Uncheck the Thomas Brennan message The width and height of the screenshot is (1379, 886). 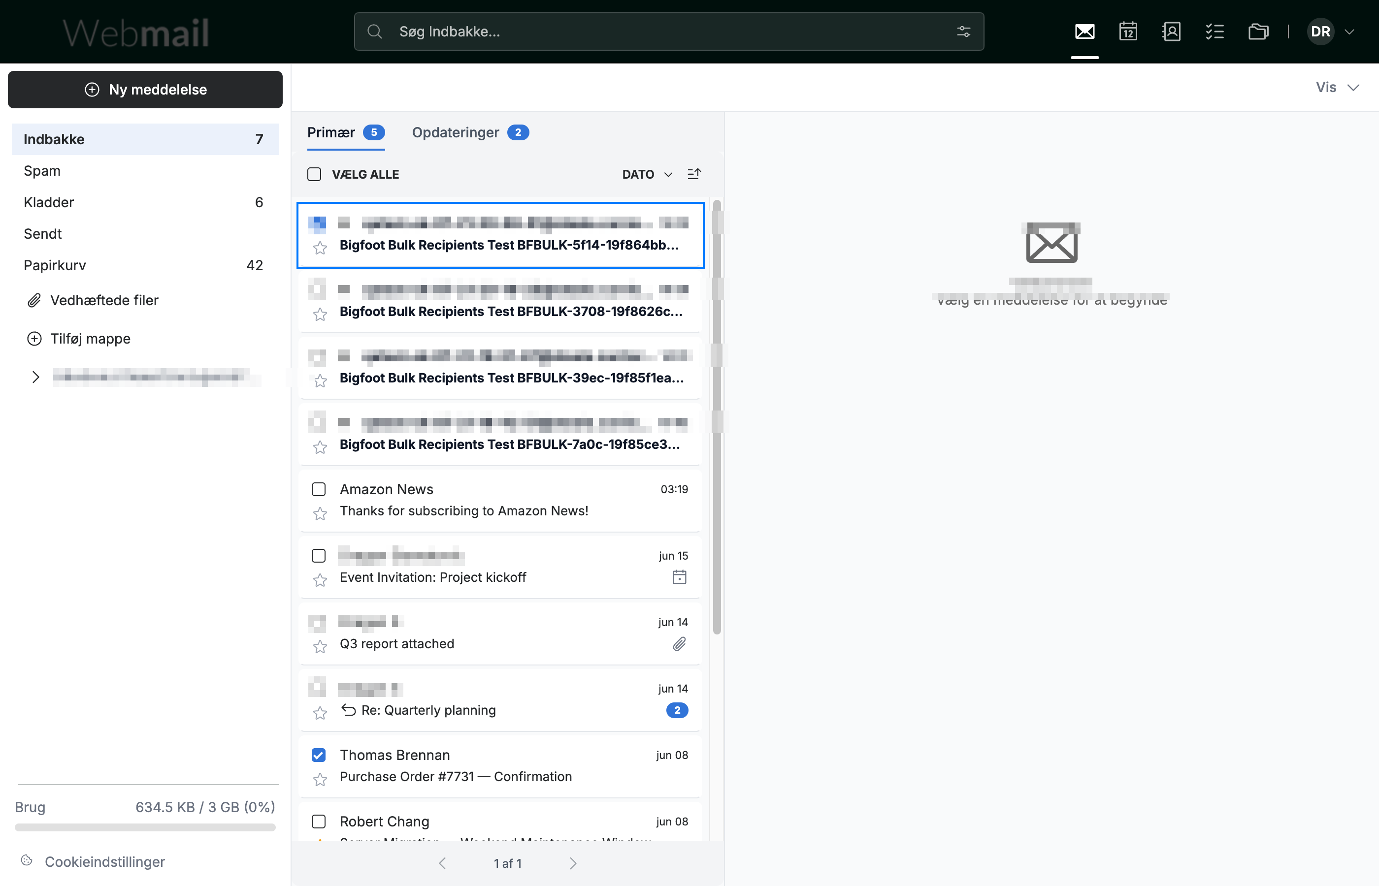pos(318,755)
